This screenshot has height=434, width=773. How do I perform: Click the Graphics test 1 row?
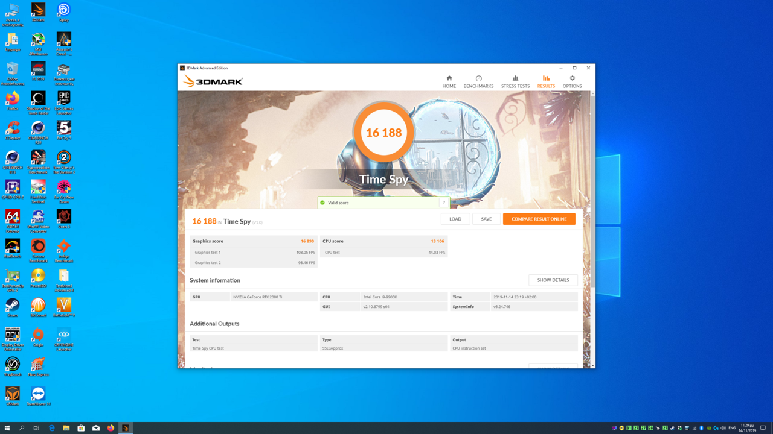coord(254,253)
